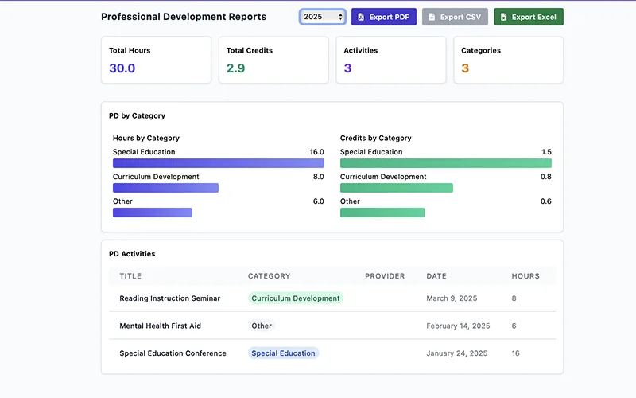Click the file icon in Export CSV
The image size is (636, 398).
tap(432, 17)
